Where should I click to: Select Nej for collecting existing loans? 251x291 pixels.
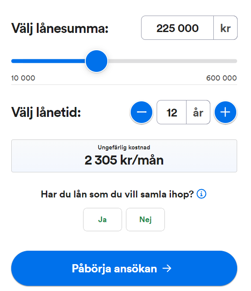[x=145, y=220]
